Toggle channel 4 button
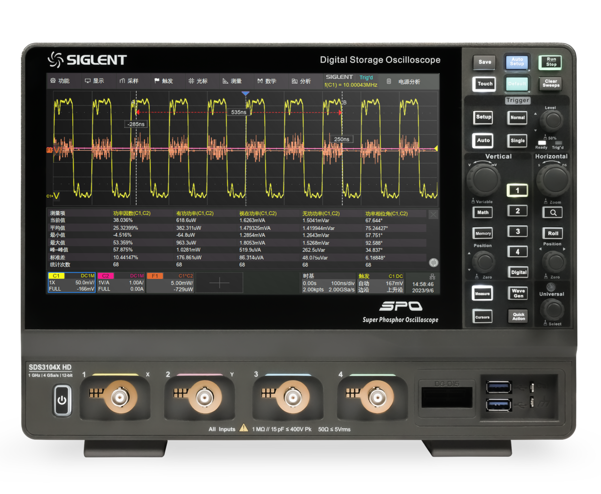The image size is (601, 494). click(x=517, y=252)
